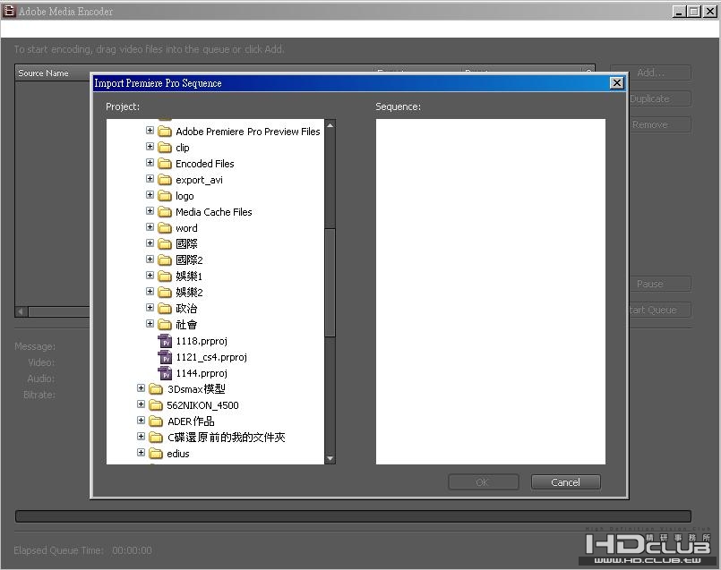The width and height of the screenshot is (721, 570).
Task: Expand the 3Dsmax模型 folder node
Action: [x=142, y=388]
